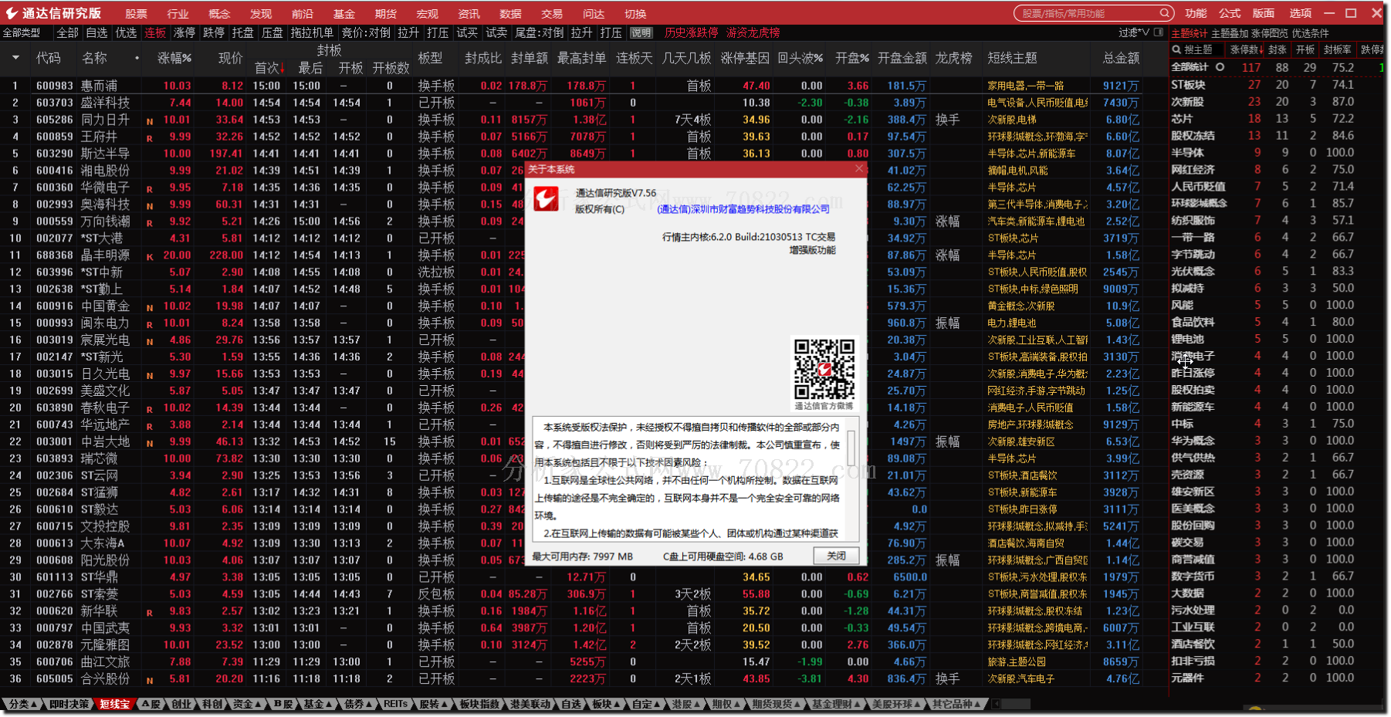Open the 全部类型 type selector
This screenshot has width=1391, height=717.
pos(22,32)
